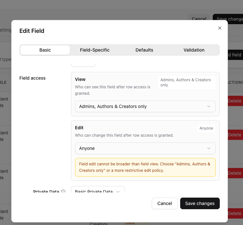Click the 'Edit Field' dialog title
This screenshot has width=243, height=225.
click(x=32, y=31)
